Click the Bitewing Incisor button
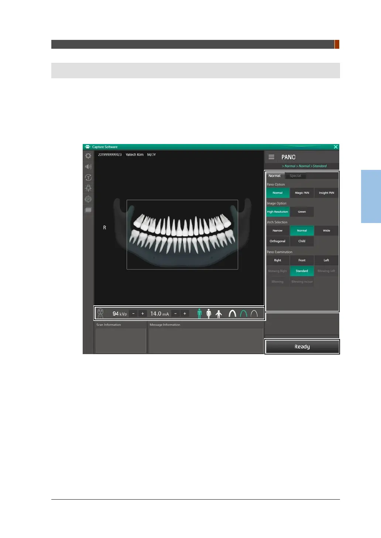The height and width of the screenshot is (538, 381). click(302, 282)
